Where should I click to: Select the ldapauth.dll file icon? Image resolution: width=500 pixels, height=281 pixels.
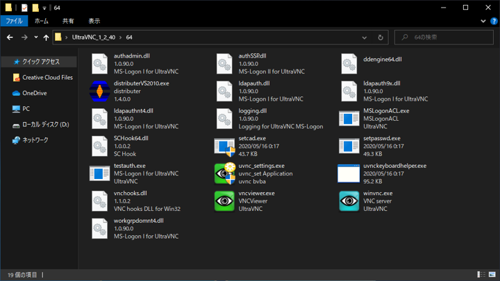pos(224,91)
